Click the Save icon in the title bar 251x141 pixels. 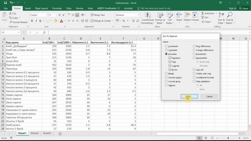point(5,3)
